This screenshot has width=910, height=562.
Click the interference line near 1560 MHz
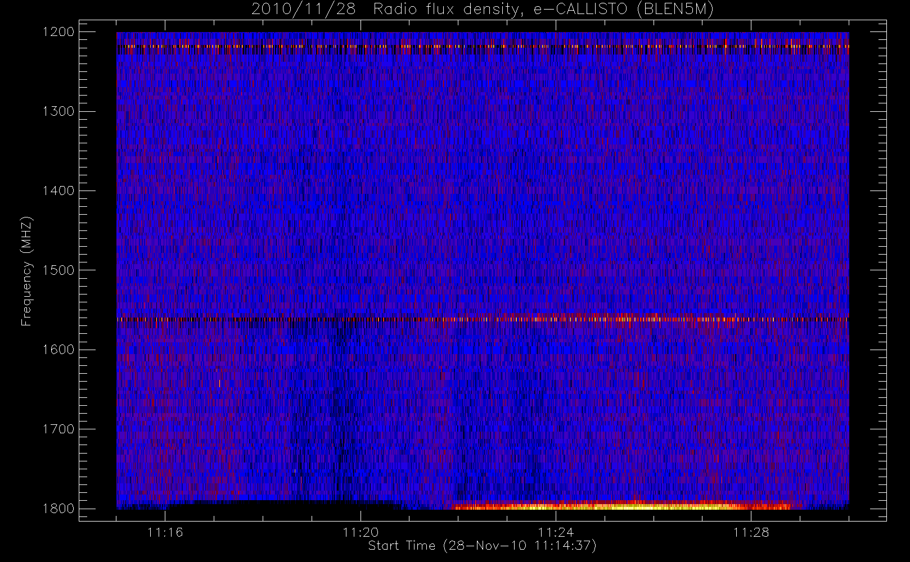tap(483, 319)
